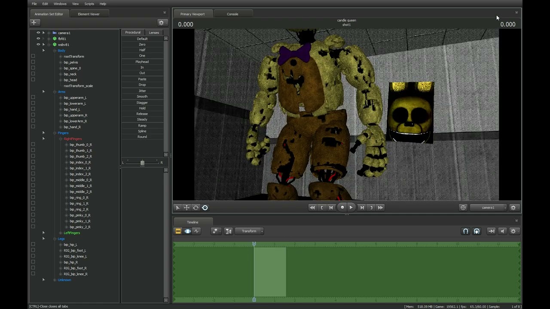Step back one frame

click(331, 207)
